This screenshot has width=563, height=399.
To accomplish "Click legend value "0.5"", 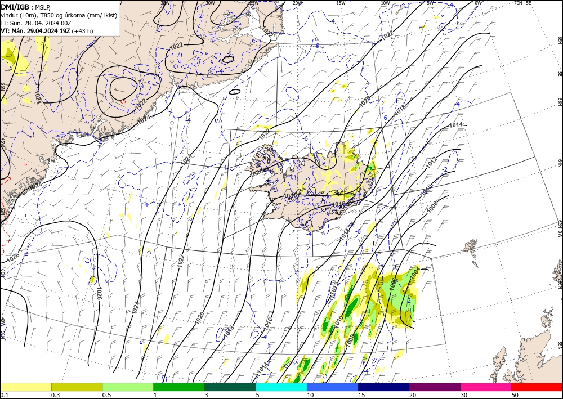I will 106,395.
